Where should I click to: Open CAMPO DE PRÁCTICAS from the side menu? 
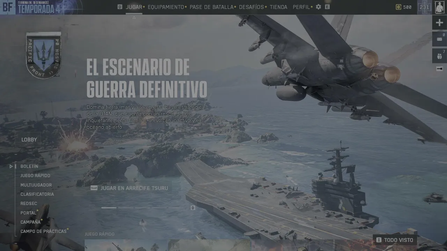(43, 231)
